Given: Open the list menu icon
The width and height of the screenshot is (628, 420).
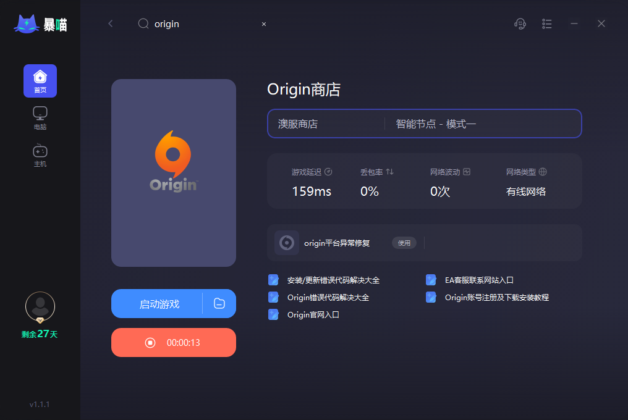Looking at the screenshot, I should (546, 24).
